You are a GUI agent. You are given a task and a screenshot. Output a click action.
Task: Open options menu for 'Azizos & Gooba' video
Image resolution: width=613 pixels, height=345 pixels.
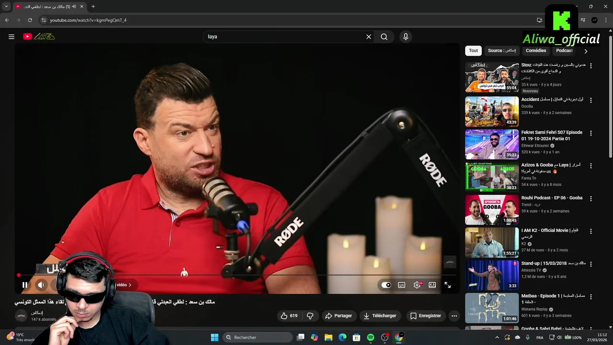point(590,166)
